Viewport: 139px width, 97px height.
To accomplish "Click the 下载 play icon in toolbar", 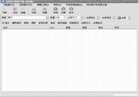I will (x=4, y=9).
